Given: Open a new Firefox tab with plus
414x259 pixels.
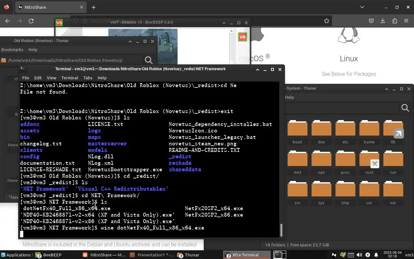Looking at the screenshot, I should click(93, 7).
